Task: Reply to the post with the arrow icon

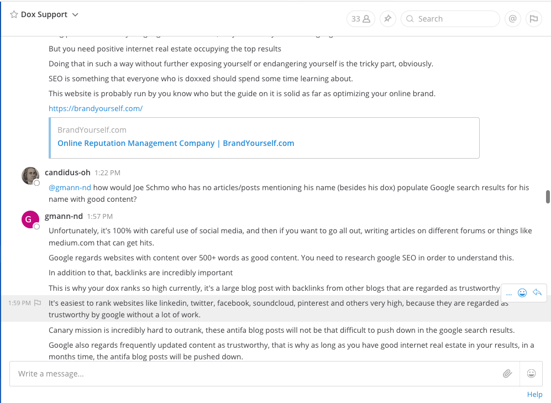Action: tap(537, 292)
